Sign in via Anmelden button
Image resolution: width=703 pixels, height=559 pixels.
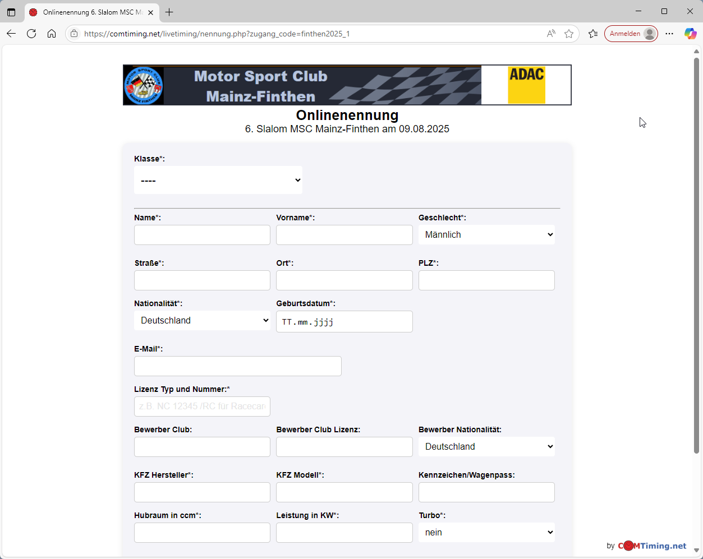pos(631,34)
